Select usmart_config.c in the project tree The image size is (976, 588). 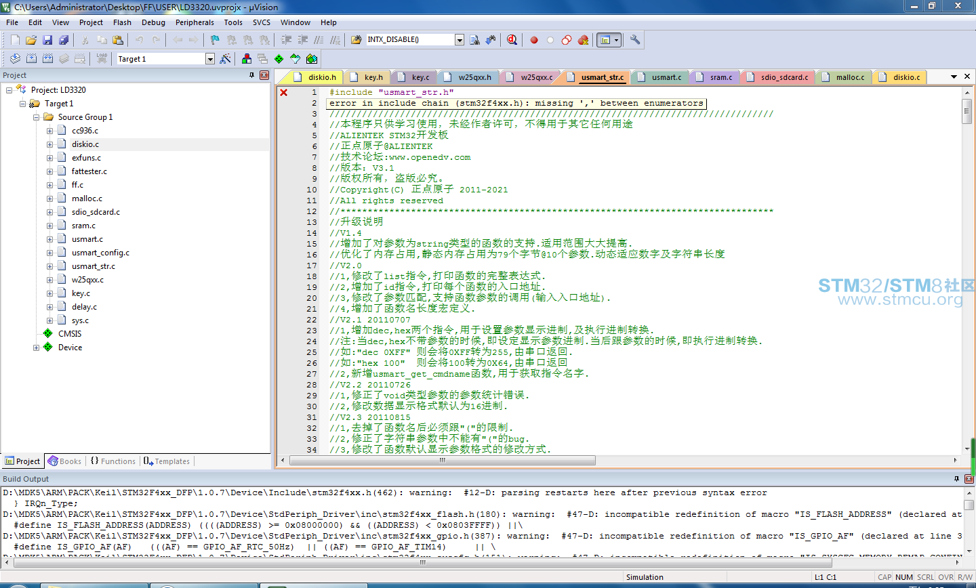point(100,253)
